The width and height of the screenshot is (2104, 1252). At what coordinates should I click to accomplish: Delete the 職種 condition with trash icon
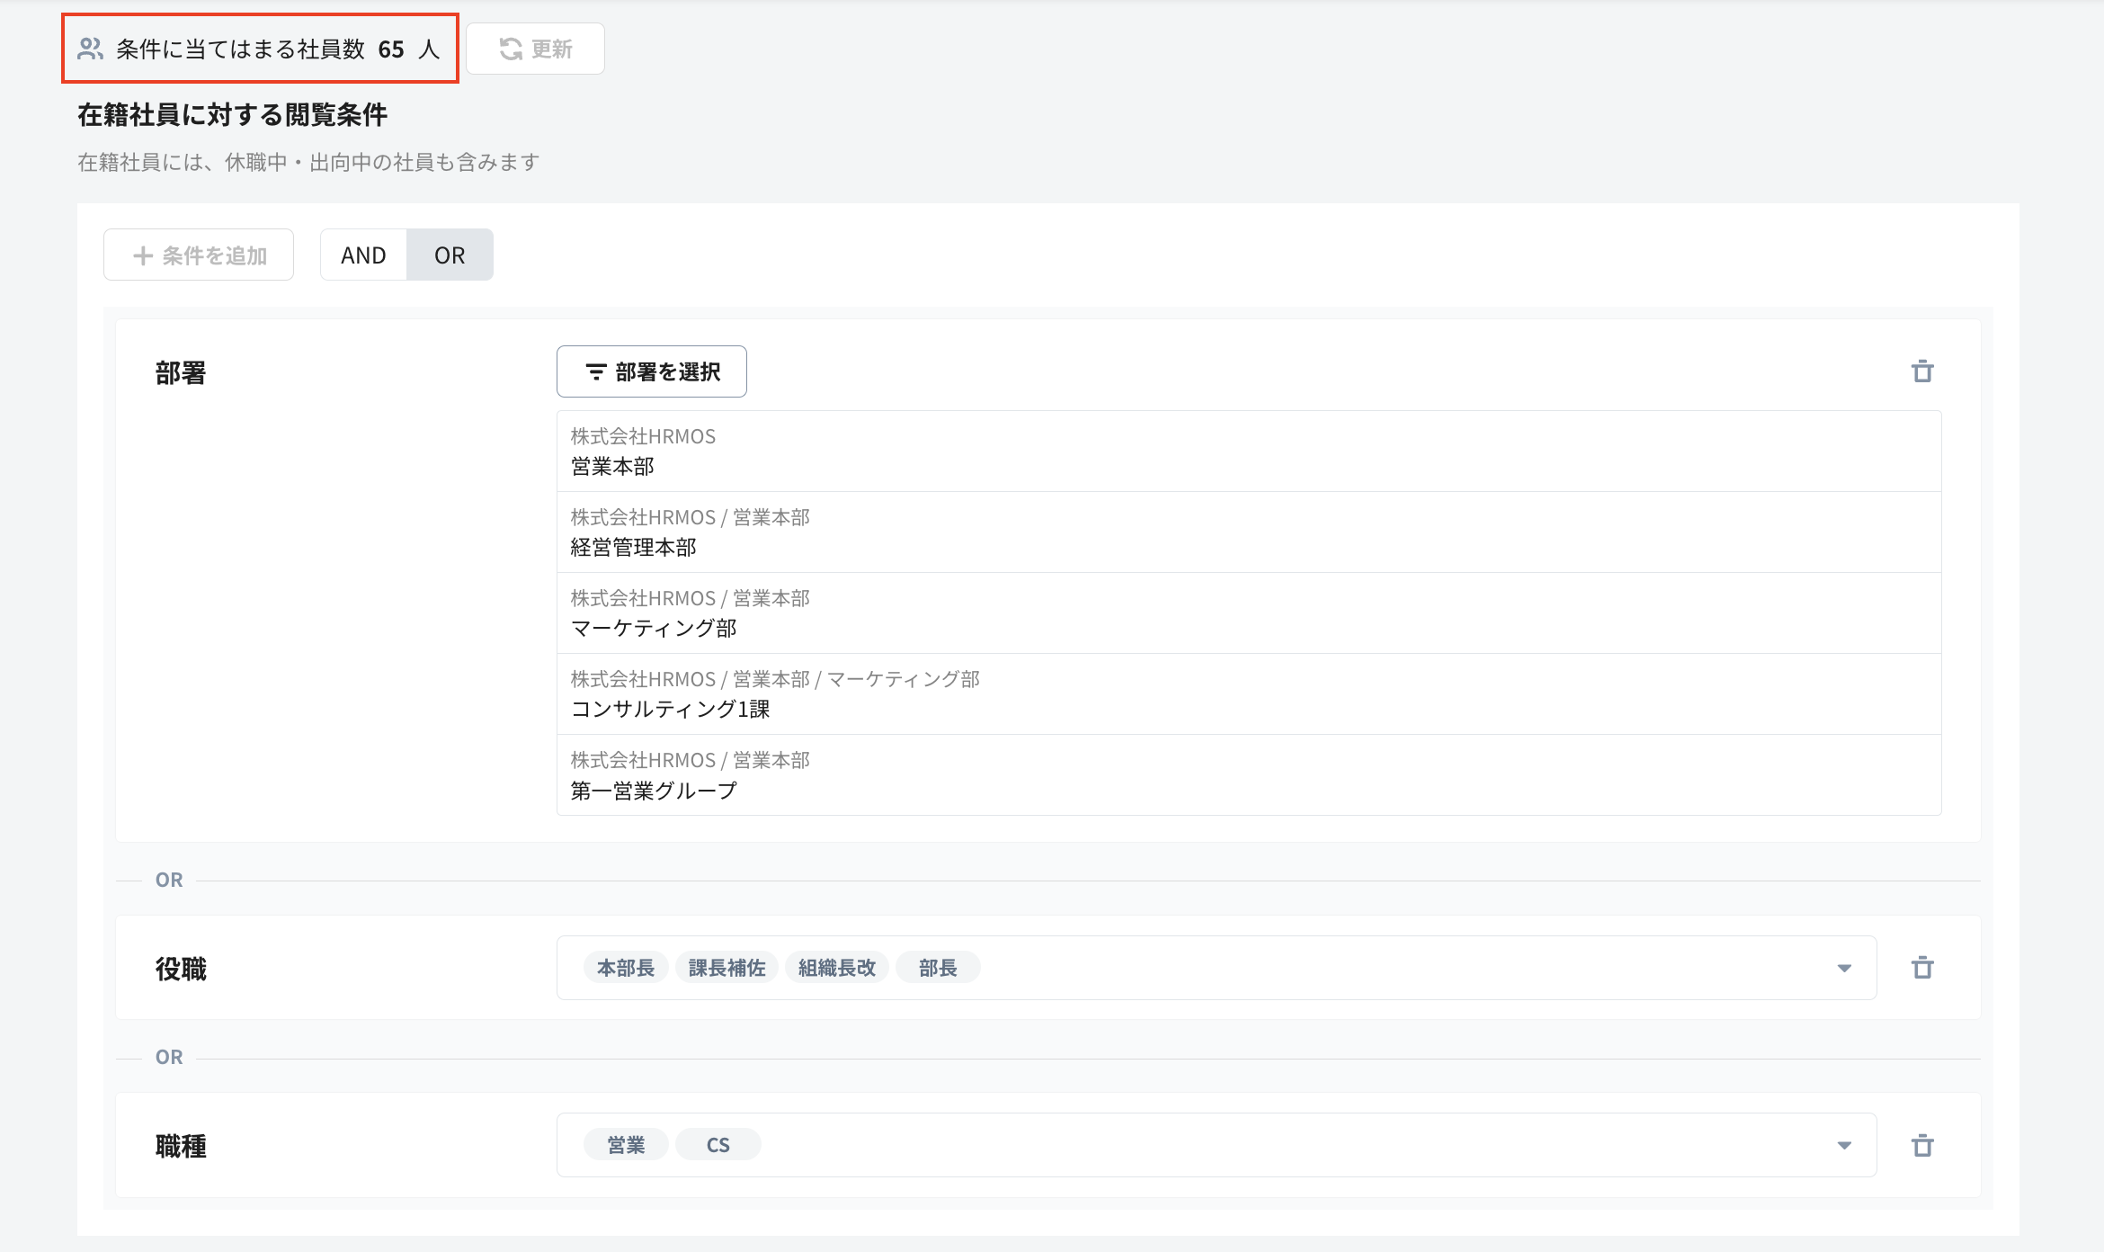[1922, 1146]
